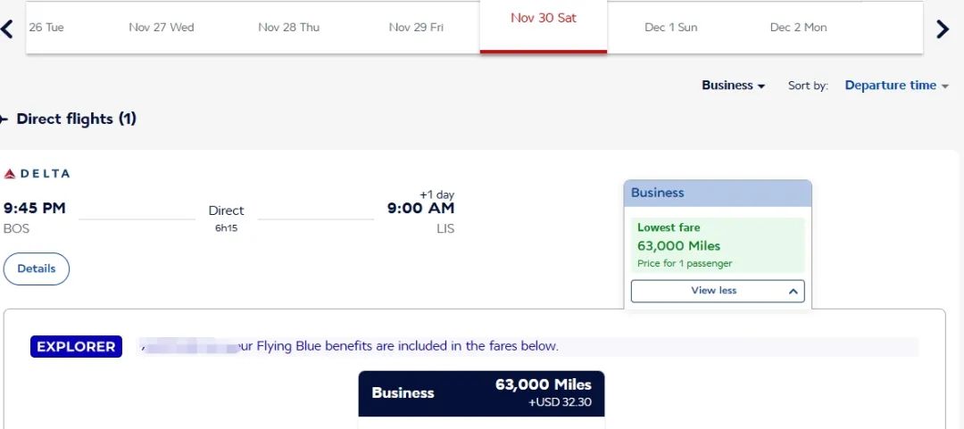This screenshot has height=429, width=964.
Task: Go to previous dates with left arrow
Action: 8,29
